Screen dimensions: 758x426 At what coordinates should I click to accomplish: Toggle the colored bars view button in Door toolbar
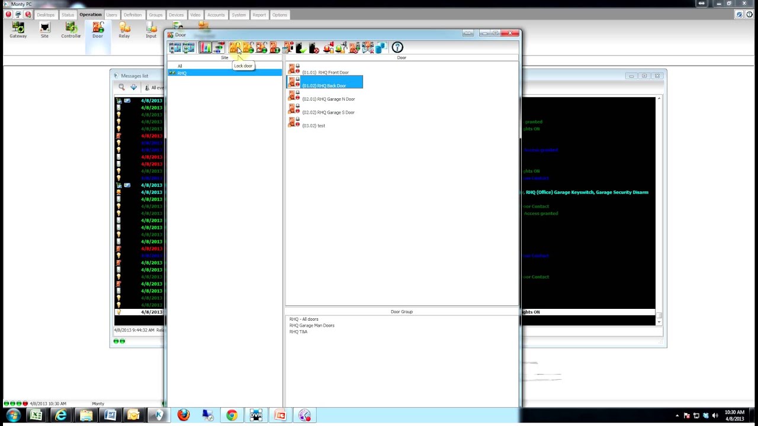tap(205, 47)
